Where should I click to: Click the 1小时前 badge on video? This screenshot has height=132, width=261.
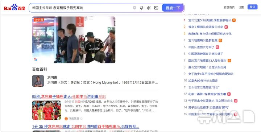pos(39,20)
